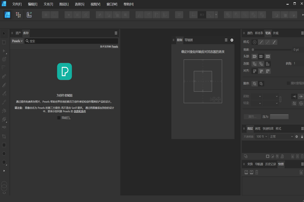Select the Node tool
Image resolution: width=304 pixels, height=202 pixels.
click(4, 51)
